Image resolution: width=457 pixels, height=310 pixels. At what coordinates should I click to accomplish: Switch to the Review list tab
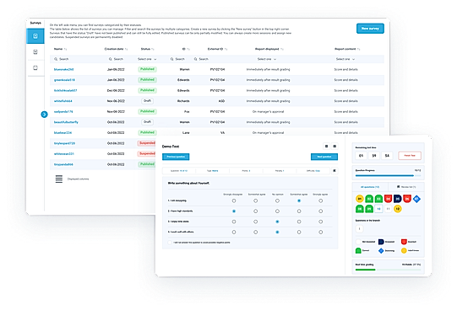click(x=406, y=187)
